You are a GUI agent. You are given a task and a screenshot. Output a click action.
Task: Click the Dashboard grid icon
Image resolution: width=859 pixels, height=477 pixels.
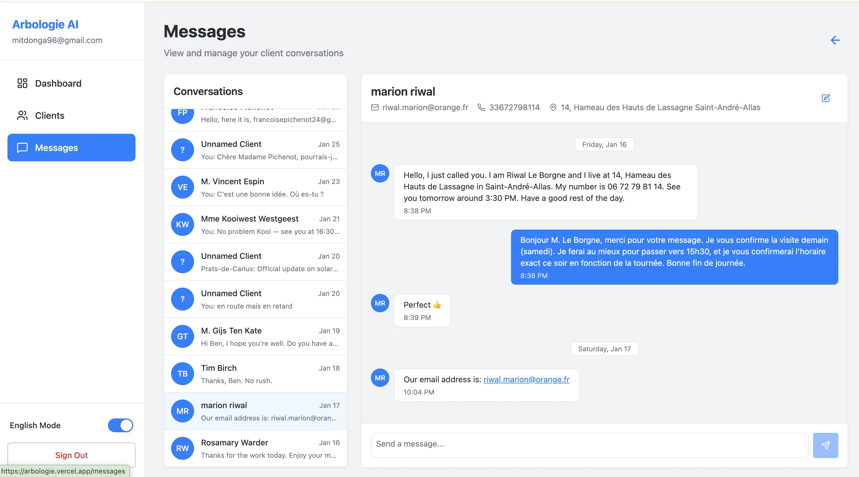pos(22,83)
